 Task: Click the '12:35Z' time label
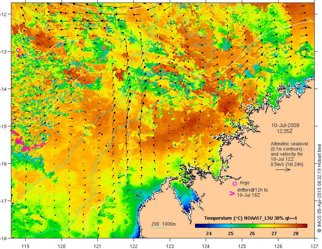pyautogui.click(x=285, y=131)
